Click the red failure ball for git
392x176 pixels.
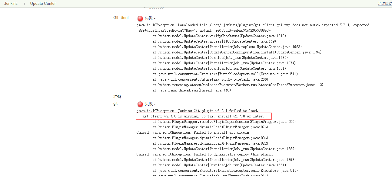(140, 104)
